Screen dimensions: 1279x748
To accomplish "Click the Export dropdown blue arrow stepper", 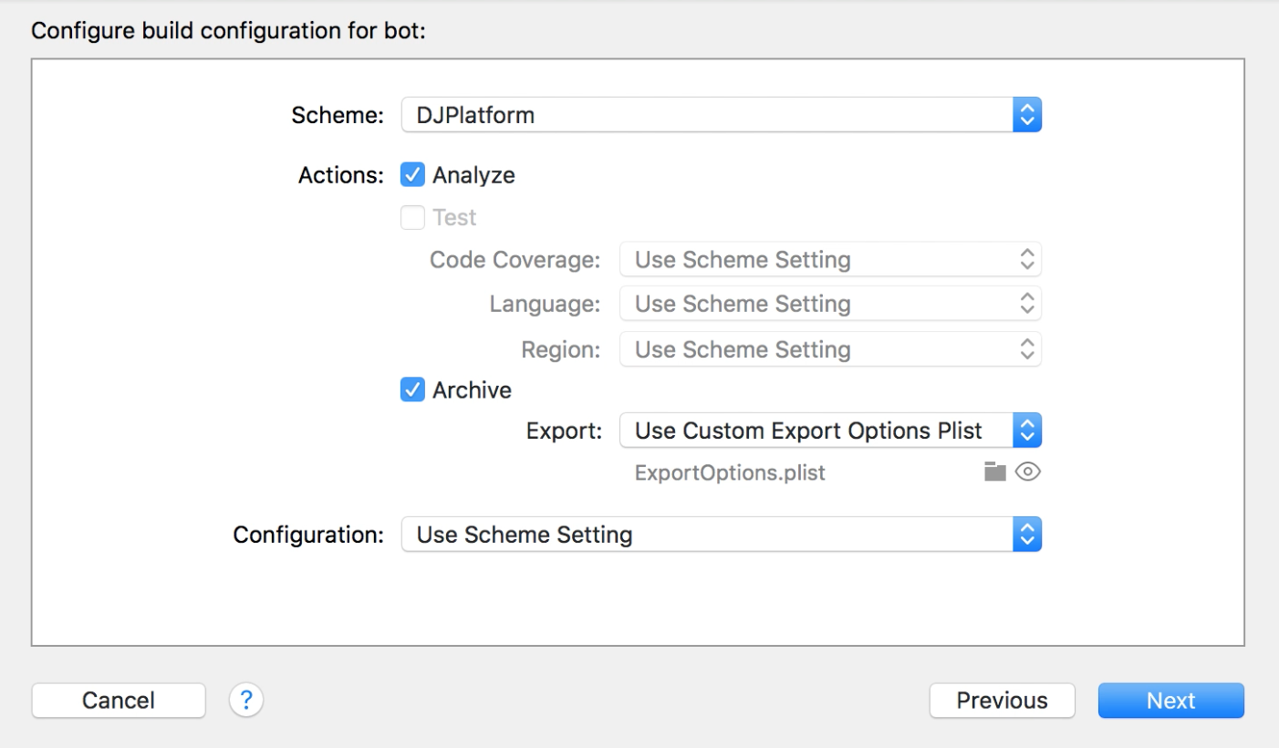I will tap(1026, 431).
